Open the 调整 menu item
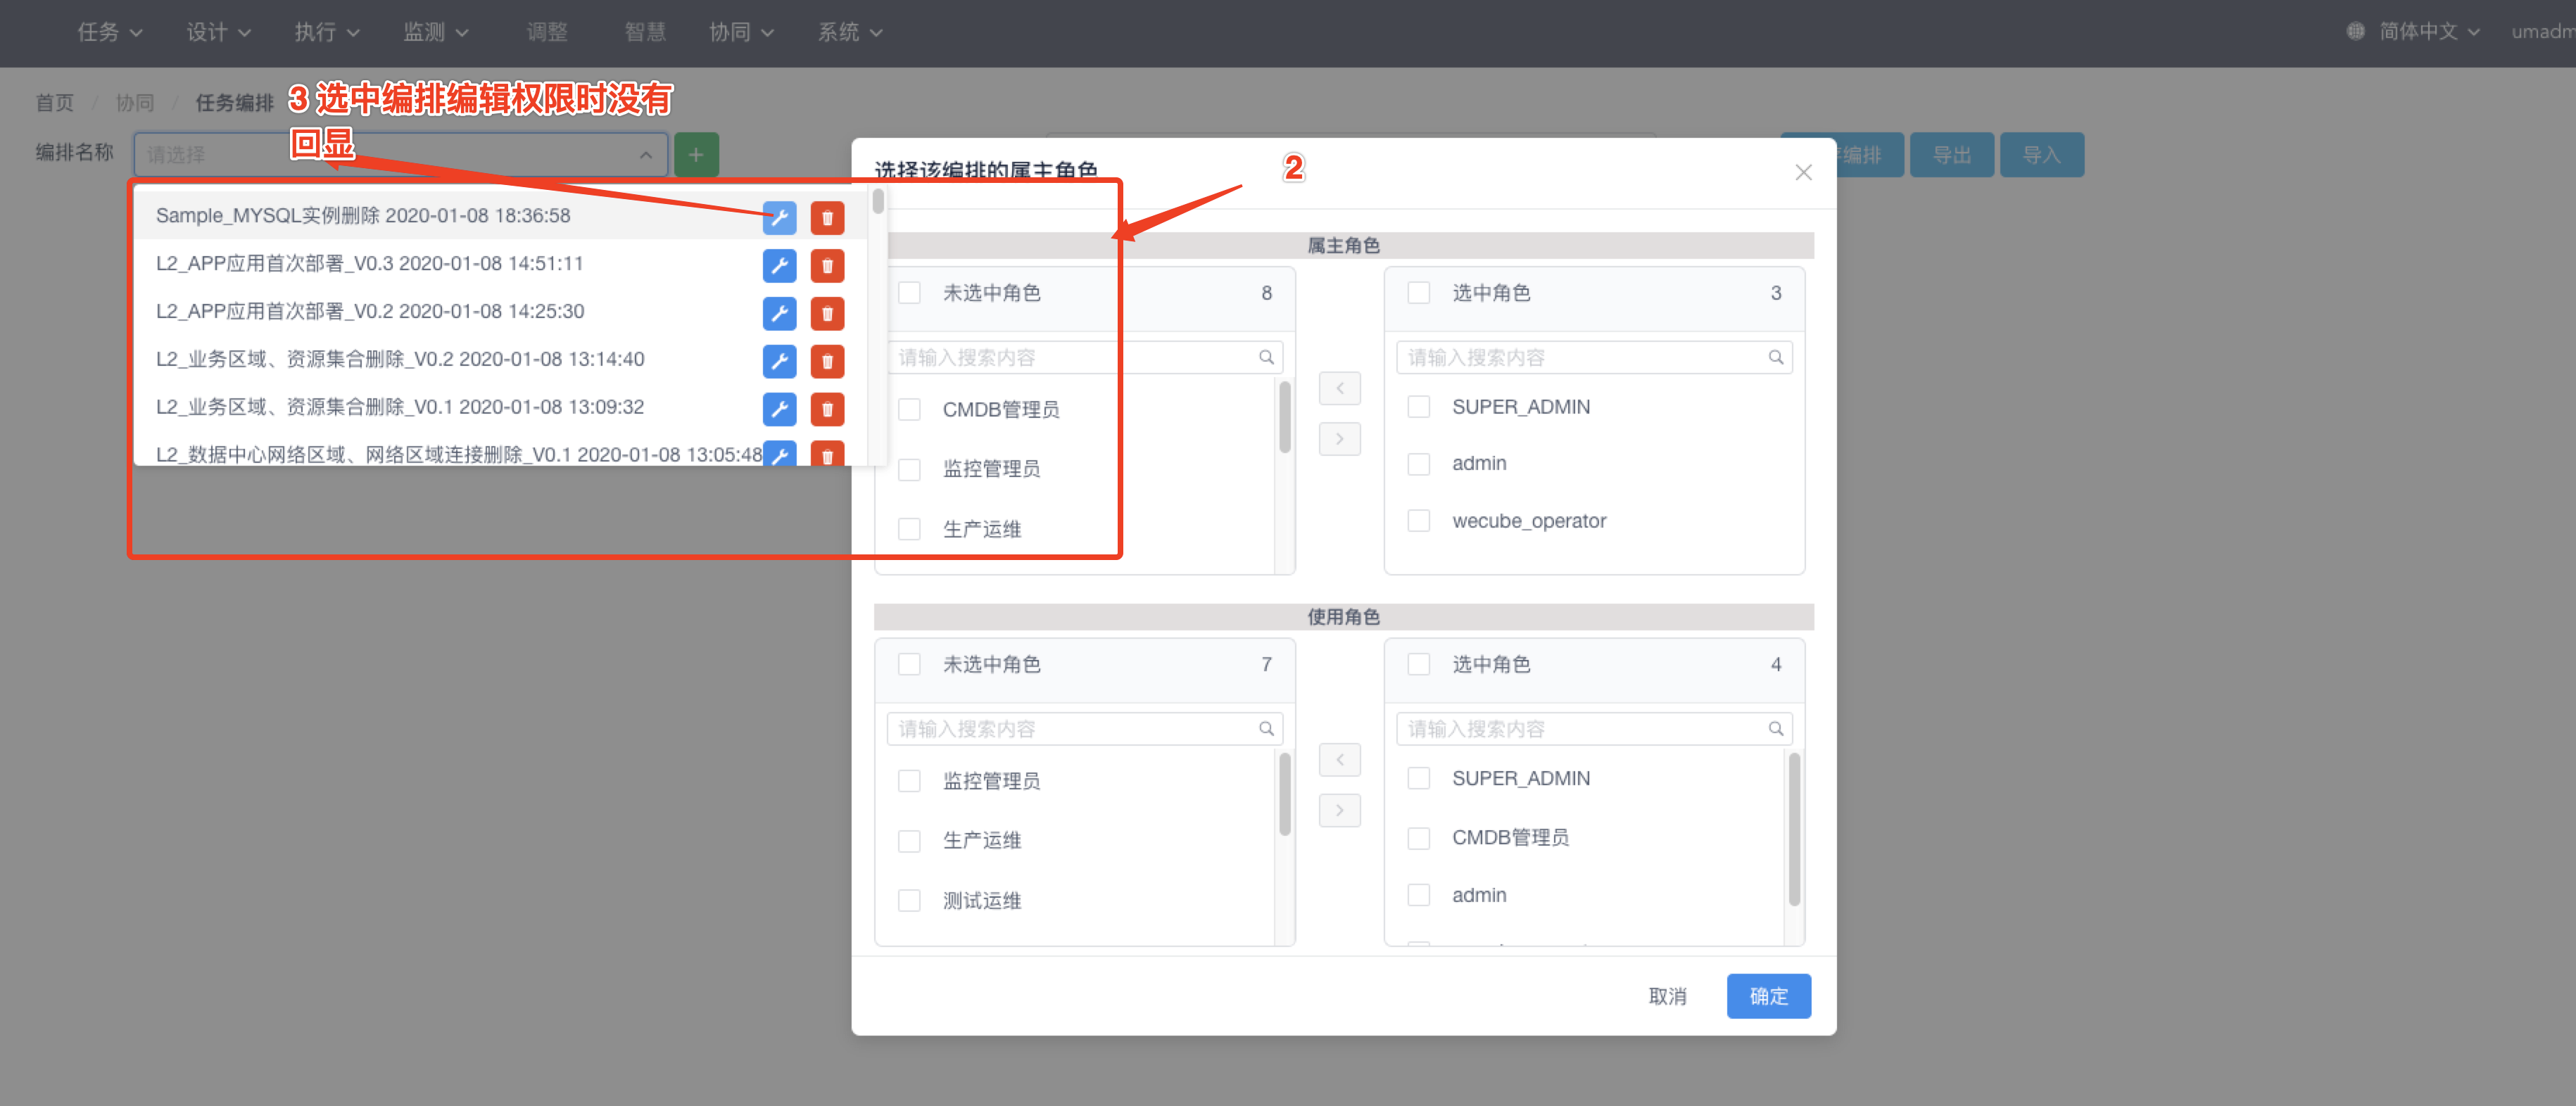This screenshot has height=1106, width=2576. click(547, 32)
